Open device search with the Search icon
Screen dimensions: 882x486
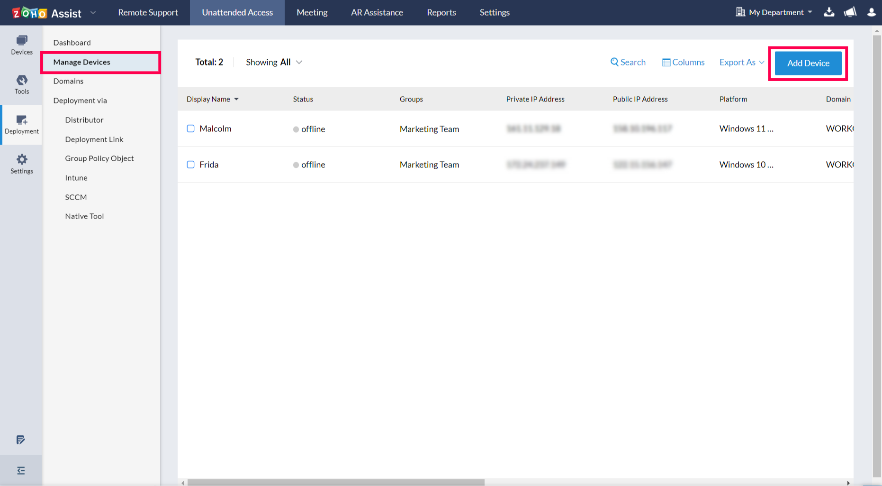(x=628, y=62)
